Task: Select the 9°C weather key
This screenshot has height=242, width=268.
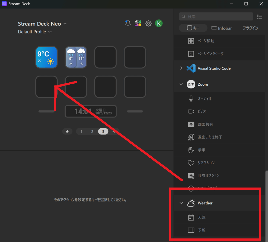Action: [46, 57]
